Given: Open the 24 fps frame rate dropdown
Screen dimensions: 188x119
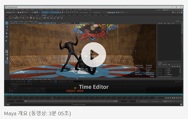Looking at the screenshot, I should coord(167,101).
